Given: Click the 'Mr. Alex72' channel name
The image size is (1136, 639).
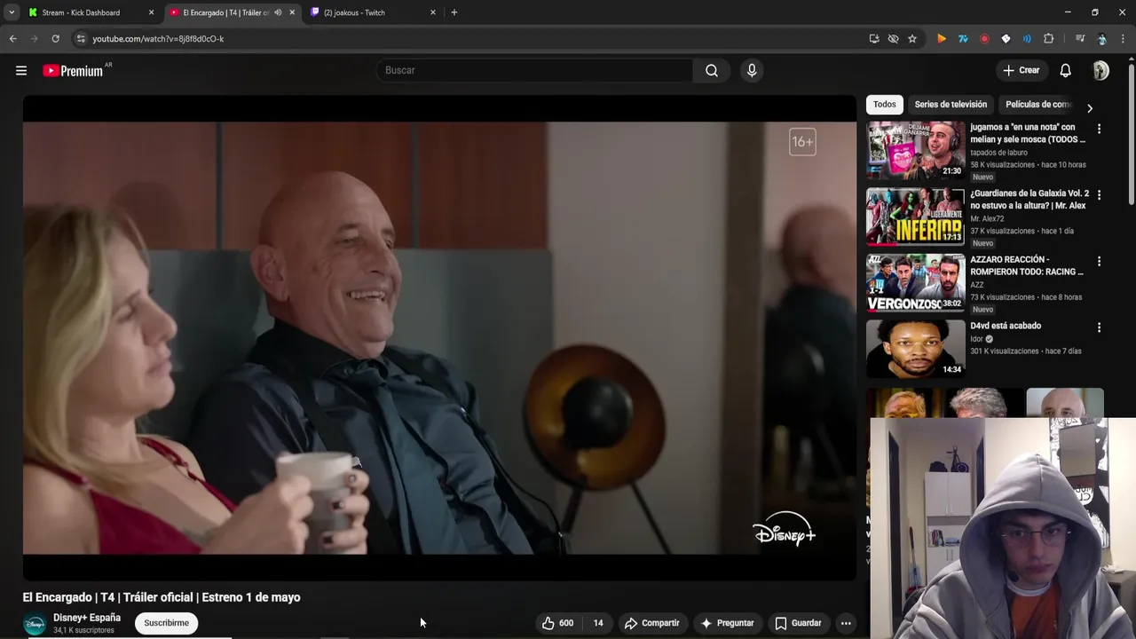Looking at the screenshot, I should pos(987,219).
